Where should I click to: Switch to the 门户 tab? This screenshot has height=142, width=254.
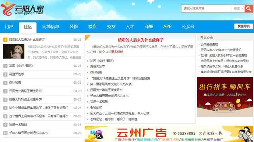[x=9, y=27]
